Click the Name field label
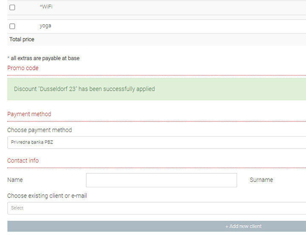This screenshot has width=306, height=235. click(15, 180)
